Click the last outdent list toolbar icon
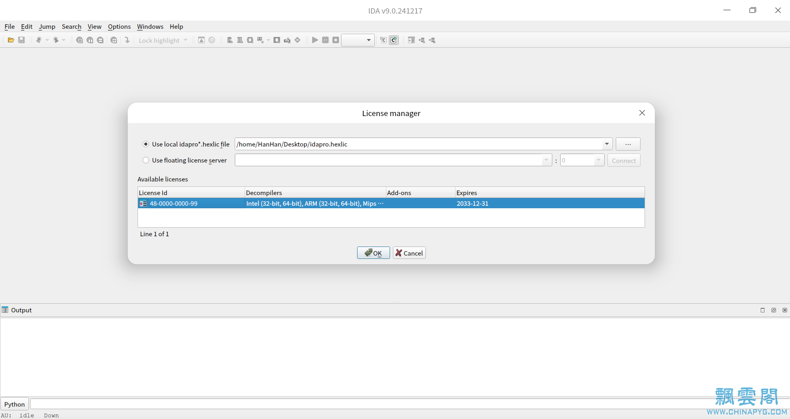This screenshot has height=419, width=790. coord(432,40)
